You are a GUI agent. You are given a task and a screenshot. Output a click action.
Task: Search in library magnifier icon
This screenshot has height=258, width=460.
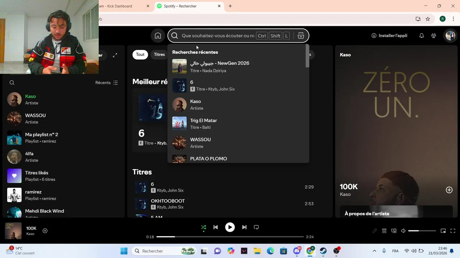click(12, 83)
